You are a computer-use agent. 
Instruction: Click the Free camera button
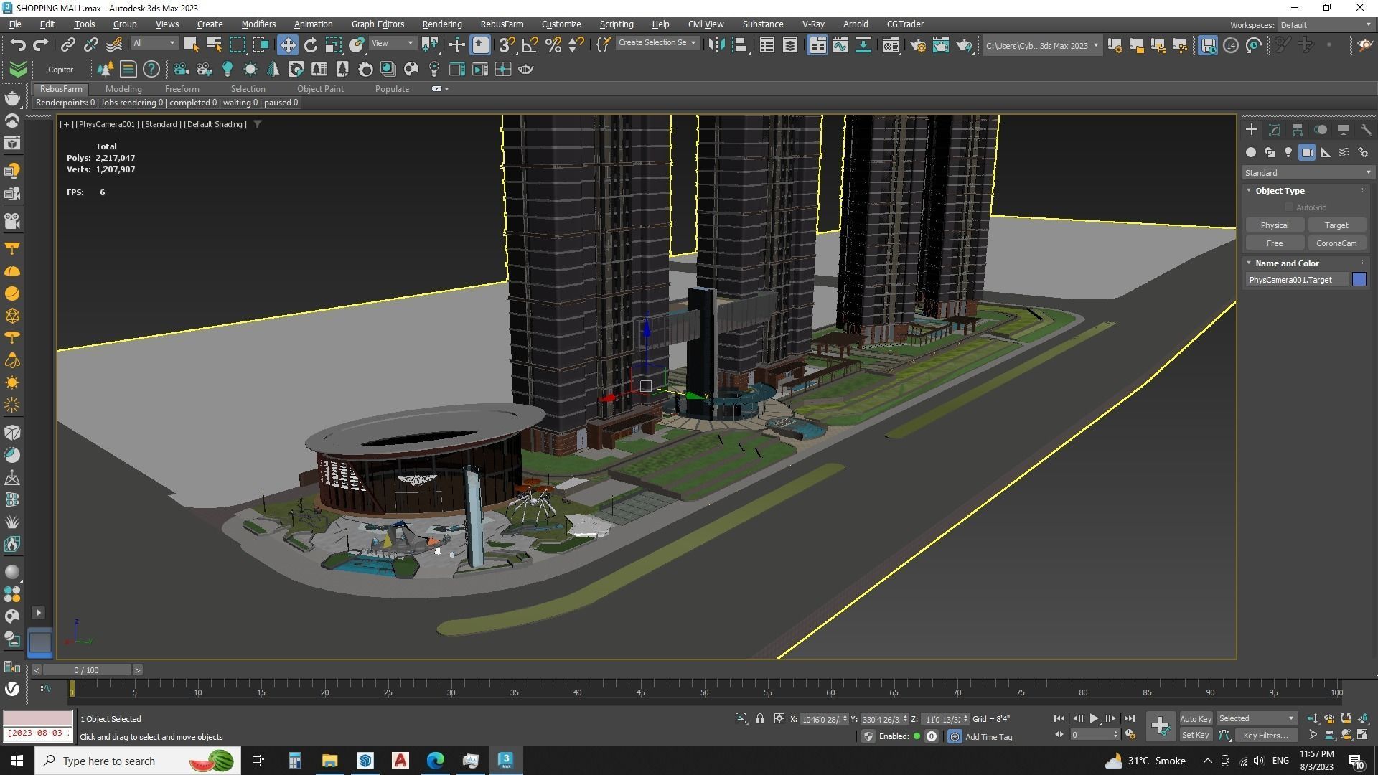tap(1274, 243)
